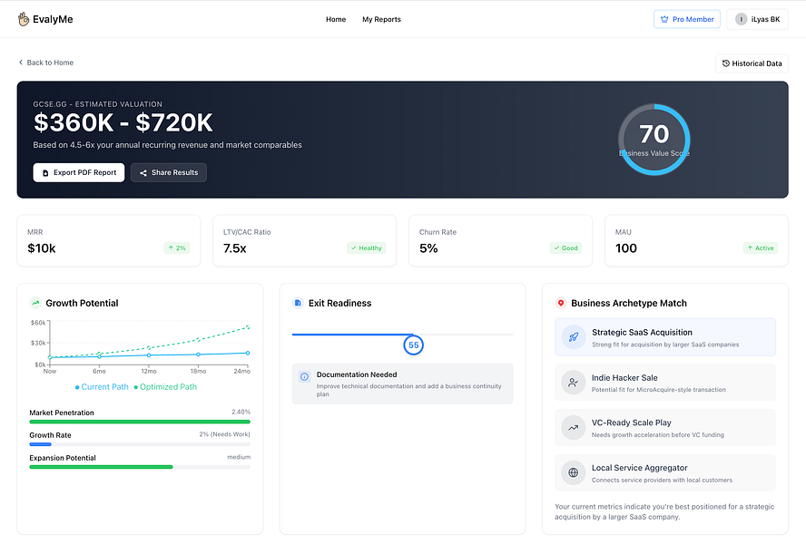Open the My Reports nav item

pyautogui.click(x=381, y=20)
